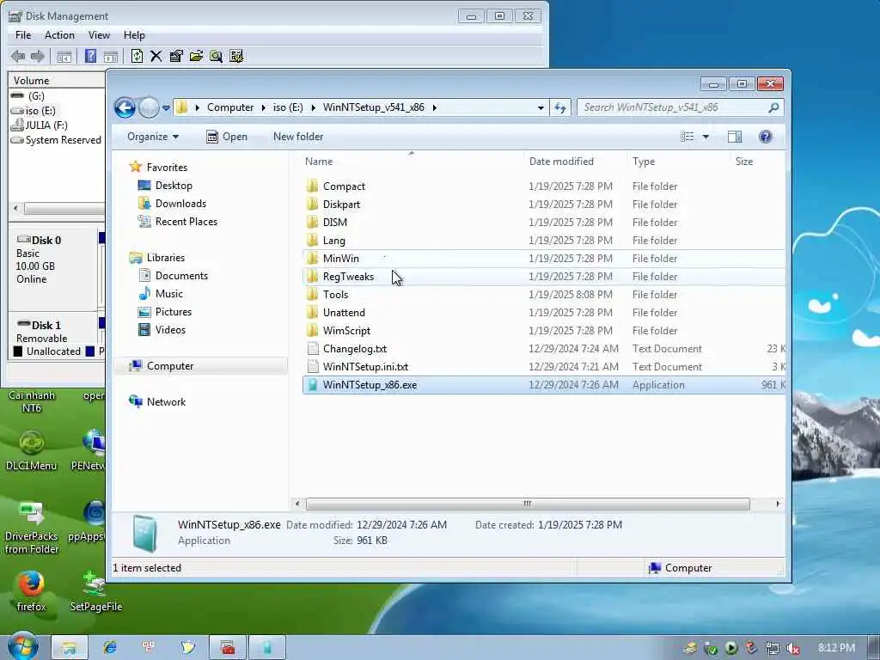Select Desktop under Favorites
Viewport: 880px width, 660px height.
(x=166, y=186)
